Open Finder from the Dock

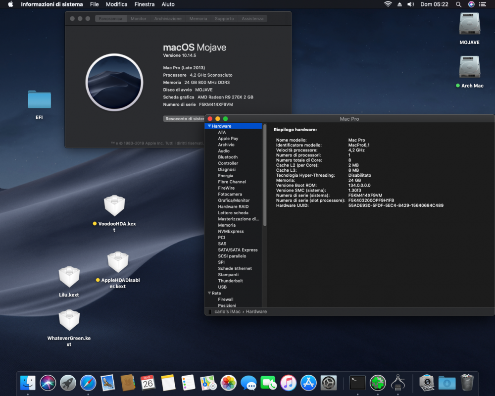click(28, 383)
